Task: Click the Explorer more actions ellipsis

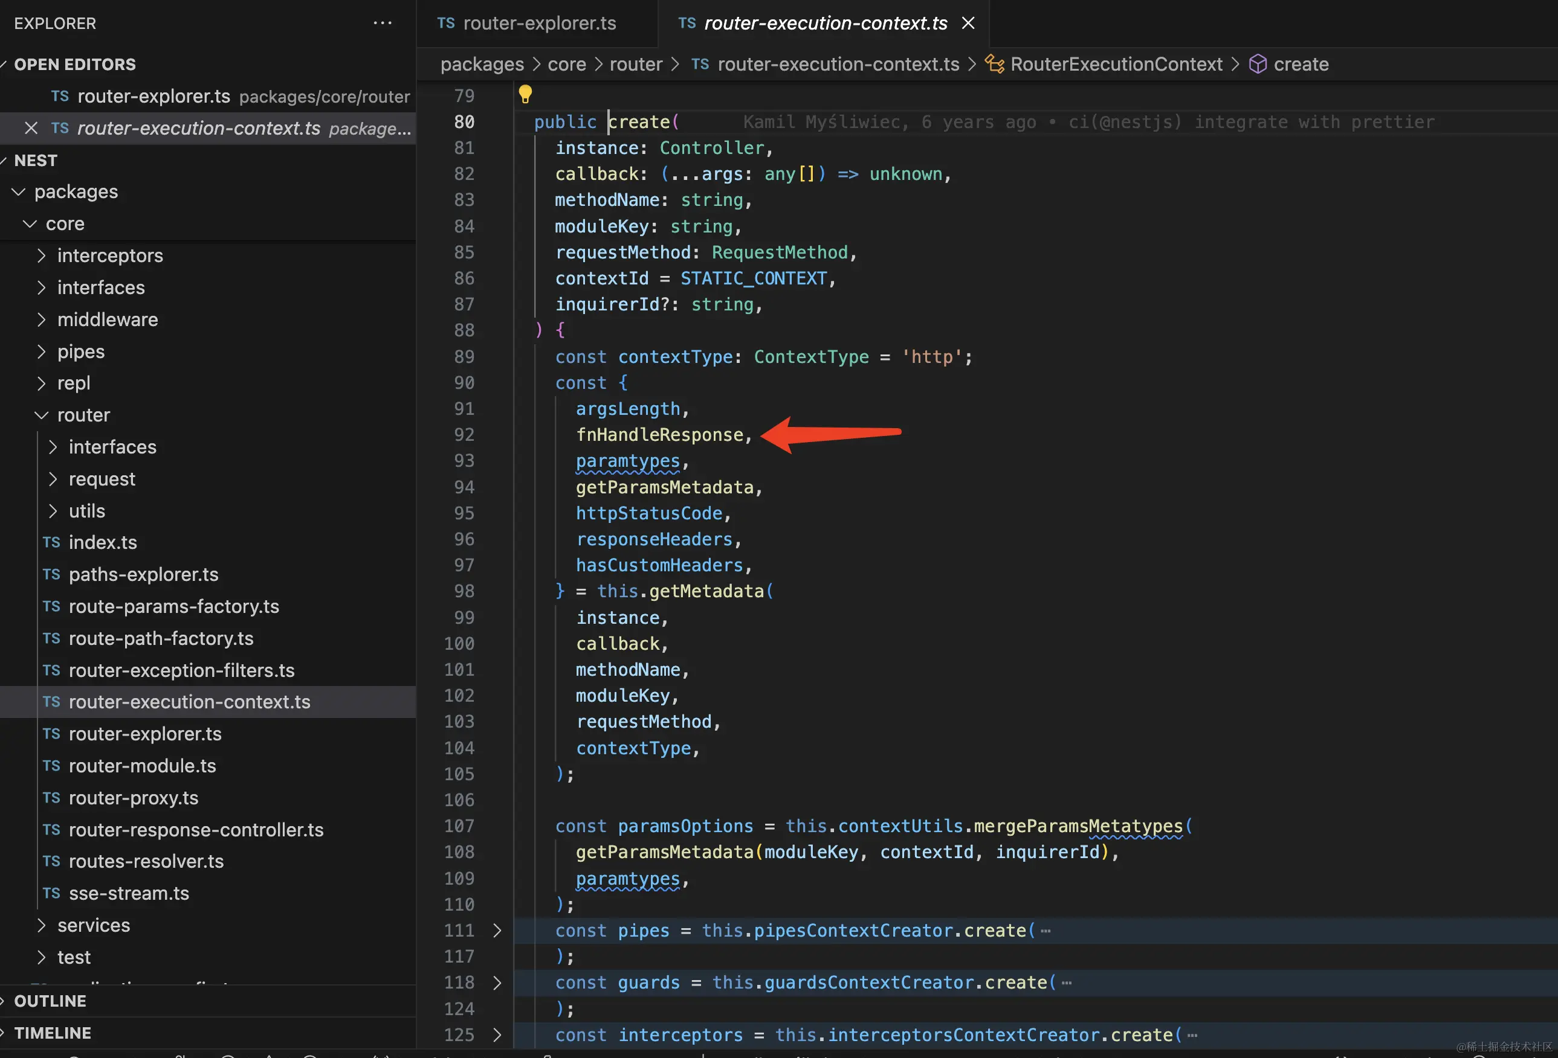Action: click(382, 23)
